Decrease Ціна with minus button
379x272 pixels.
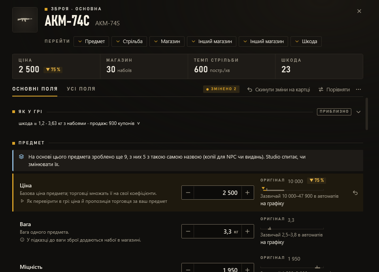pyautogui.click(x=188, y=193)
